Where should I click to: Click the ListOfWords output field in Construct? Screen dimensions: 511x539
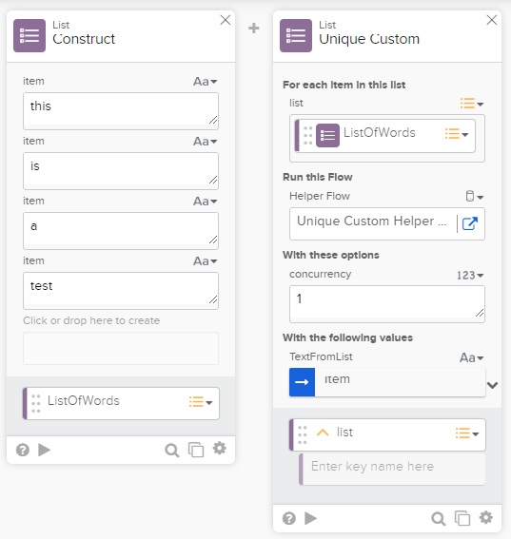[121, 403]
